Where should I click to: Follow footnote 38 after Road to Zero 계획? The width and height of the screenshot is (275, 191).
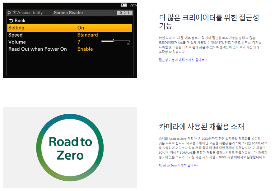(x=195, y=138)
